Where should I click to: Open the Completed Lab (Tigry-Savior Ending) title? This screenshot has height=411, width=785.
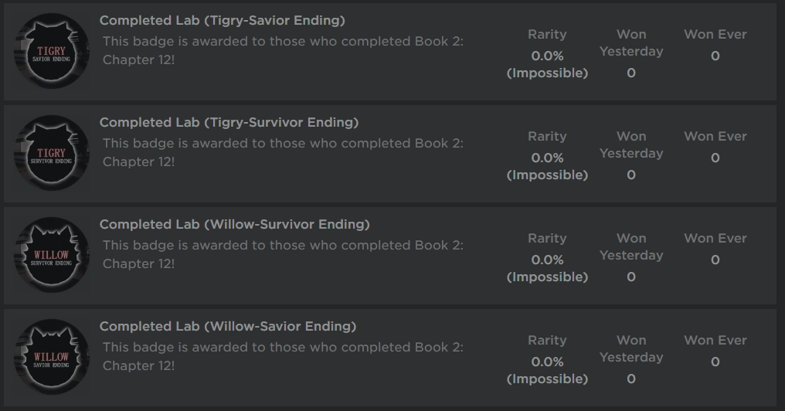click(223, 21)
